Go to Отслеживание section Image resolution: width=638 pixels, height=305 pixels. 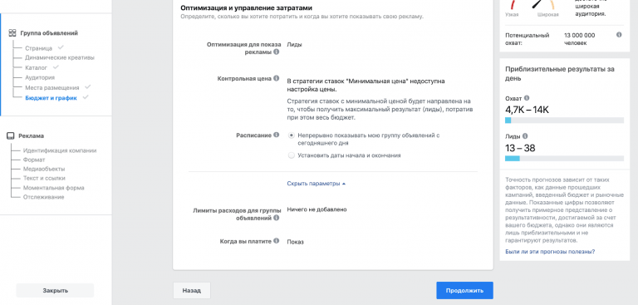(43, 197)
